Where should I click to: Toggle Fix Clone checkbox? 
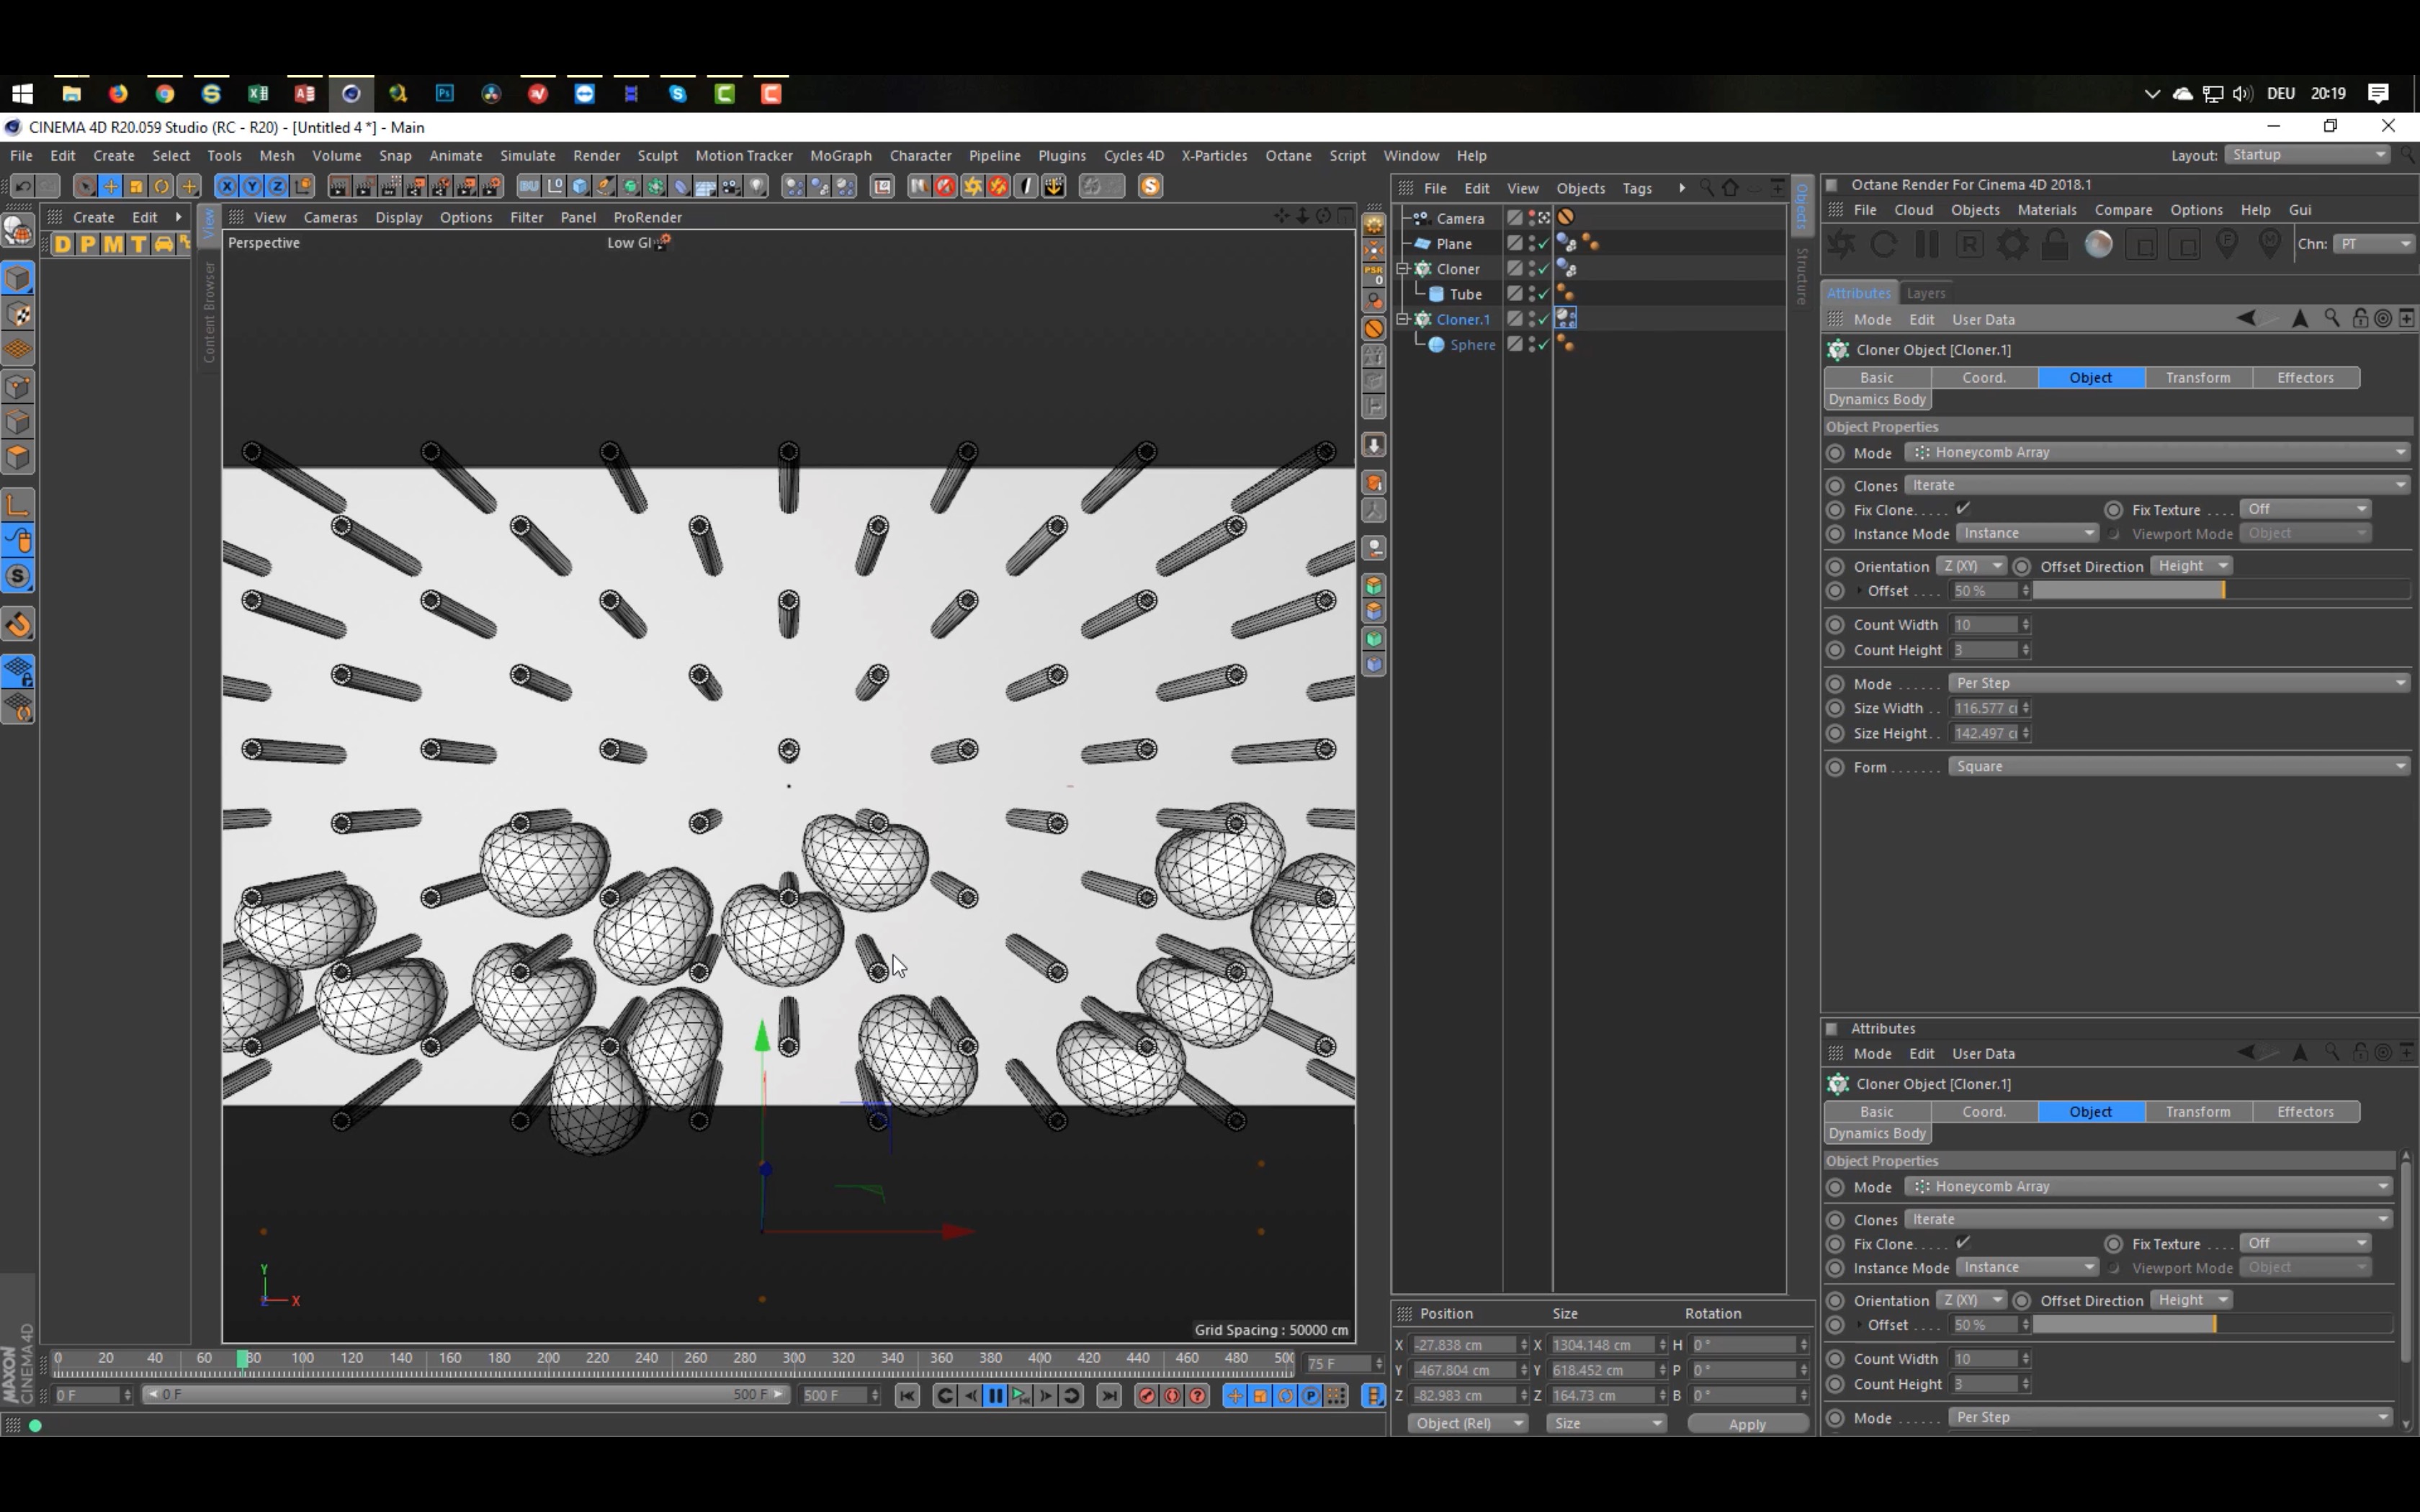[x=1962, y=508]
